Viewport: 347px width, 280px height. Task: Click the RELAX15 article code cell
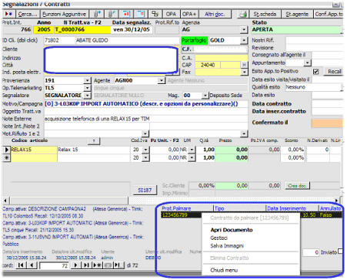coord(34,150)
